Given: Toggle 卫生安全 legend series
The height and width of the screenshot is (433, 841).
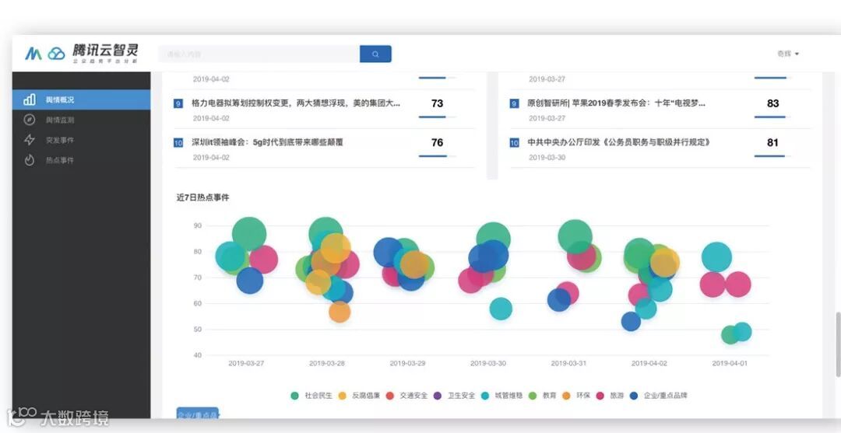Looking at the screenshot, I should coord(454,396).
